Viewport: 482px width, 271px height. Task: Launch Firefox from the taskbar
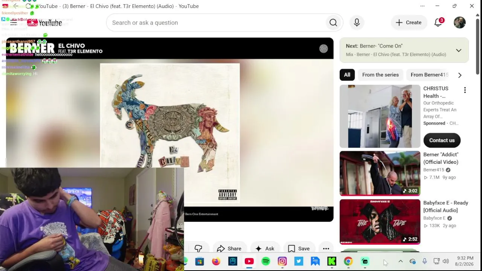coord(216,261)
